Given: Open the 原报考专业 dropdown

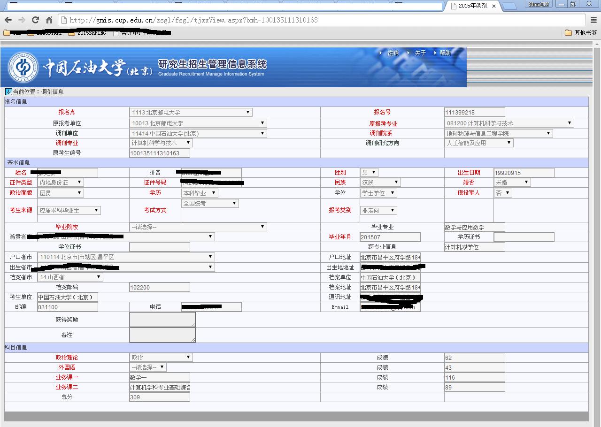Looking at the screenshot, I should click(509, 123).
